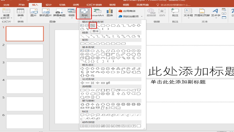Select slide 3 thumbnail
The image size is (234, 132).
(25, 69)
